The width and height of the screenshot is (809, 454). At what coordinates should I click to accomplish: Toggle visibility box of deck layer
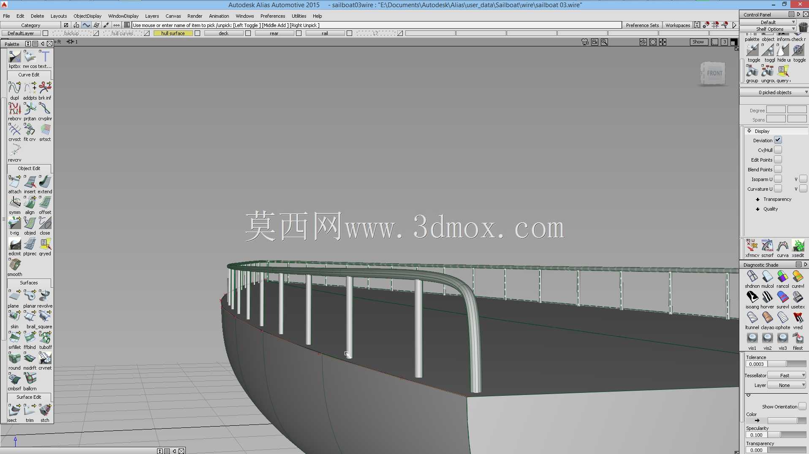(x=248, y=33)
